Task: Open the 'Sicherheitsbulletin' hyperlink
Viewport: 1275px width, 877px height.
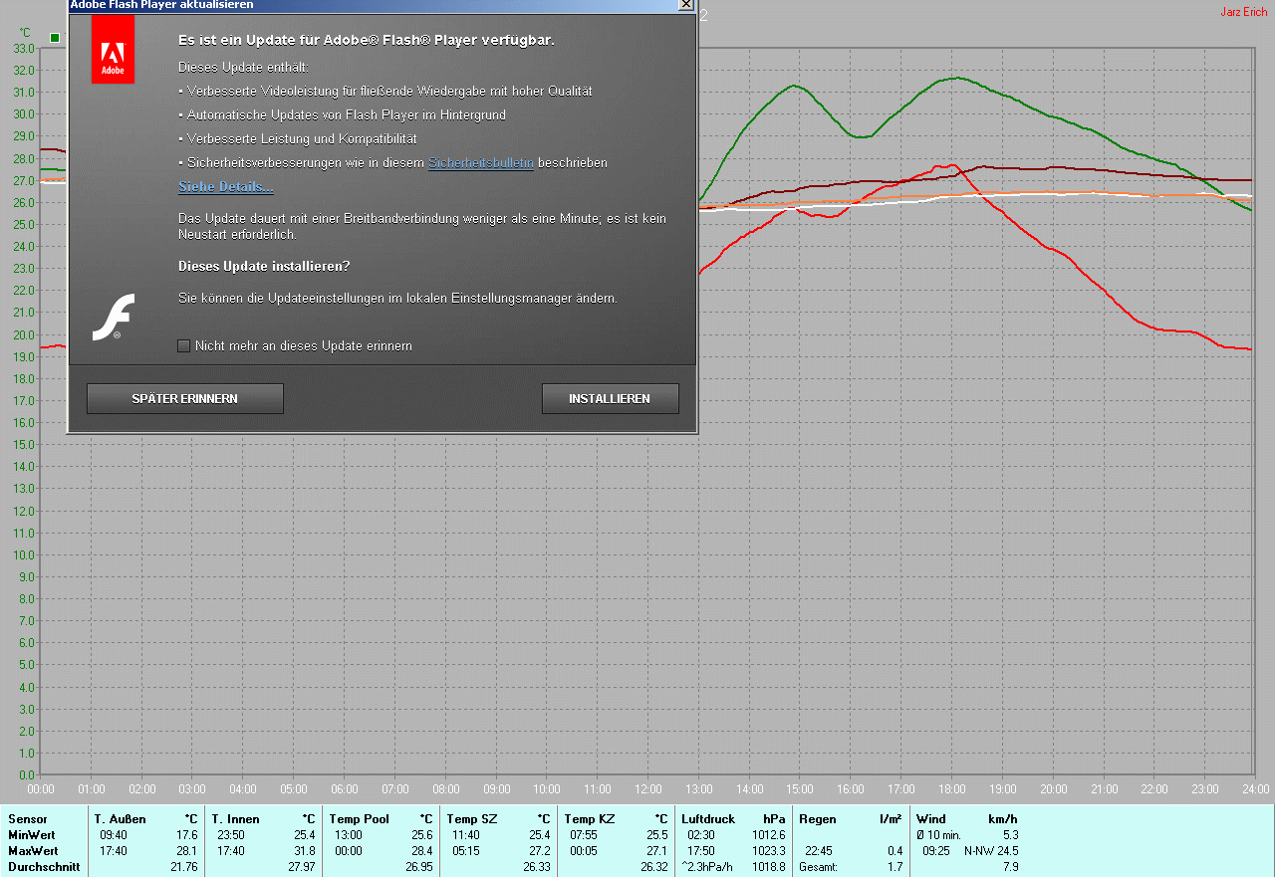Action: click(x=480, y=163)
